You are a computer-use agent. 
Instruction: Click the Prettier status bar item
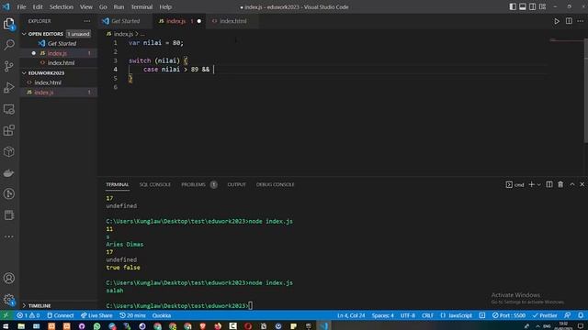tap(545, 315)
